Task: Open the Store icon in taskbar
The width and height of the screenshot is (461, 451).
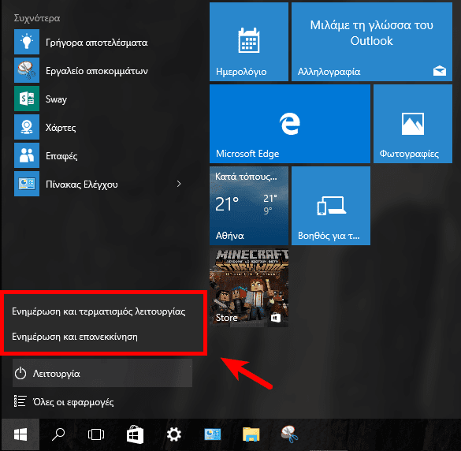Action: 135,434
